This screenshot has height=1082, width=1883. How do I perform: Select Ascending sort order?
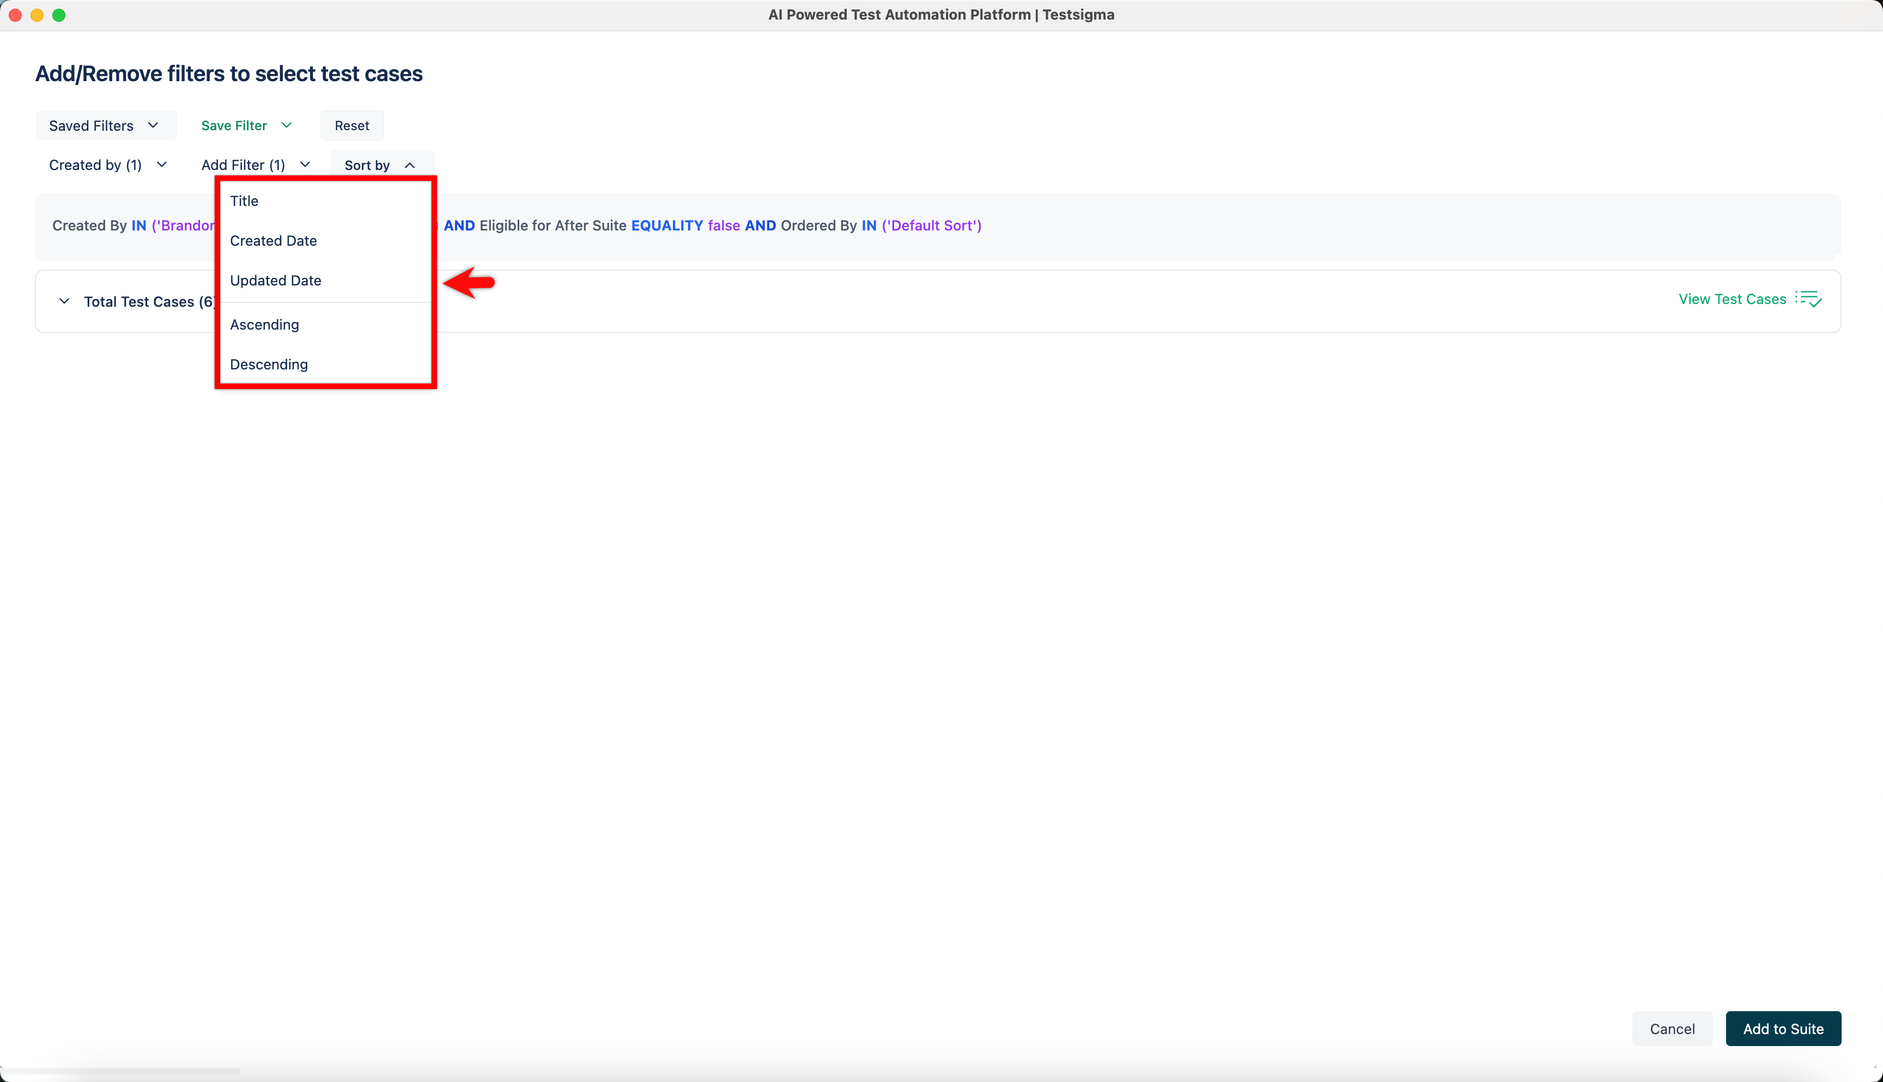click(265, 325)
